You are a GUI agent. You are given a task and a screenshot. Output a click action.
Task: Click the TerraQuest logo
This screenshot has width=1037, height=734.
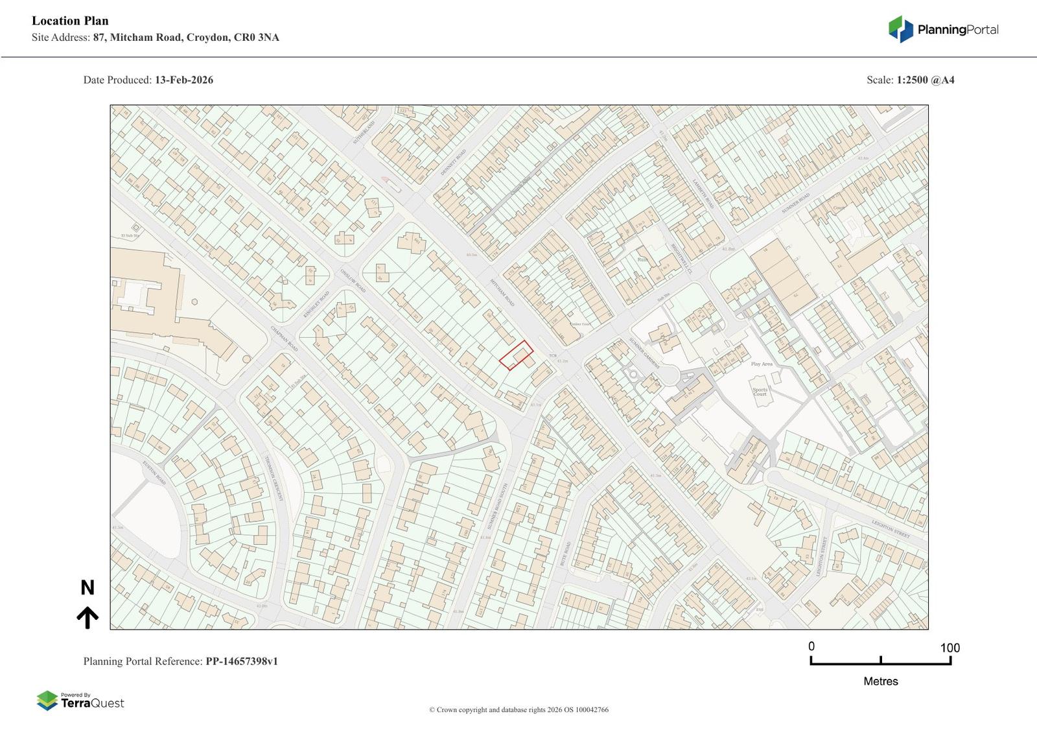tap(80, 701)
